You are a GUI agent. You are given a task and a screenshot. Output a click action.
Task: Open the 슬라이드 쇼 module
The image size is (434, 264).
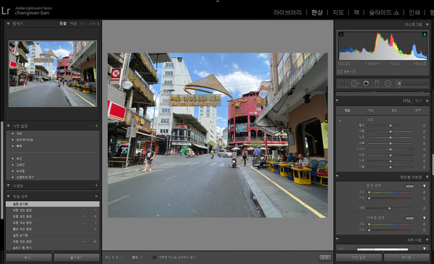pyautogui.click(x=384, y=13)
